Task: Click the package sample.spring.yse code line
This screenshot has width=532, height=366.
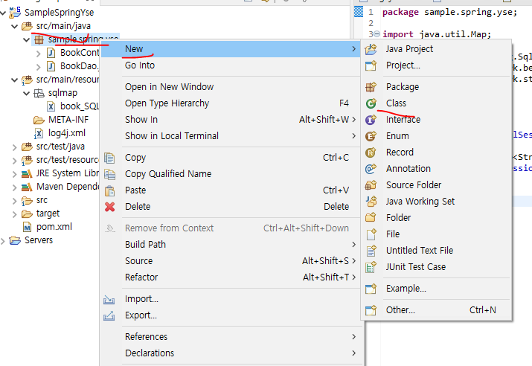Action: coord(449,12)
